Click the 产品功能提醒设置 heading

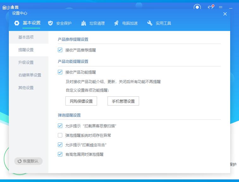(73, 62)
